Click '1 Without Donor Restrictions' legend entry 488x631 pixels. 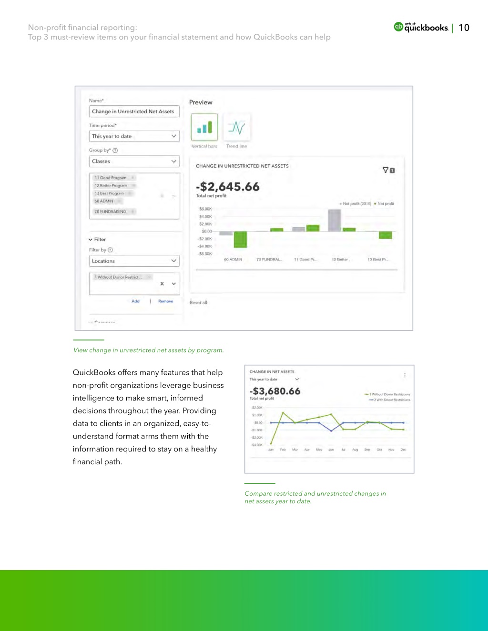387,394
